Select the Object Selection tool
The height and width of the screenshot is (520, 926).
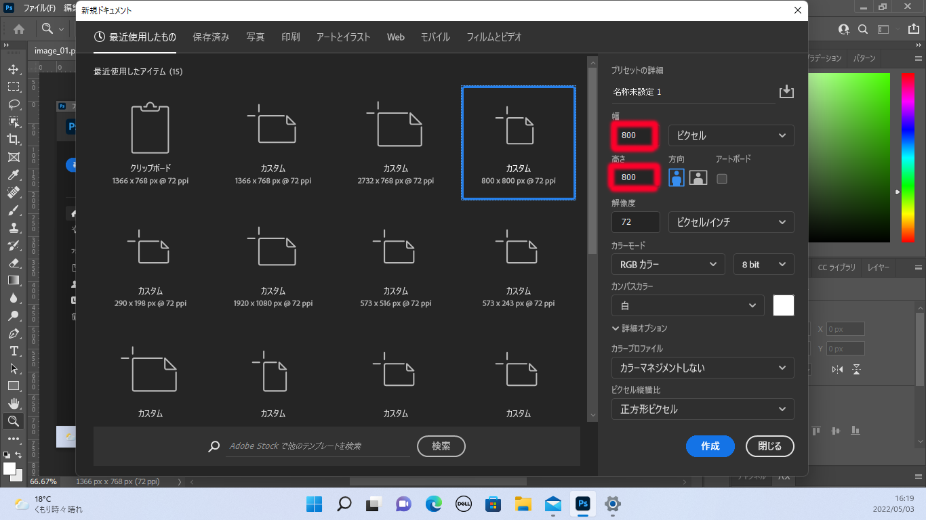coord(14,122)
